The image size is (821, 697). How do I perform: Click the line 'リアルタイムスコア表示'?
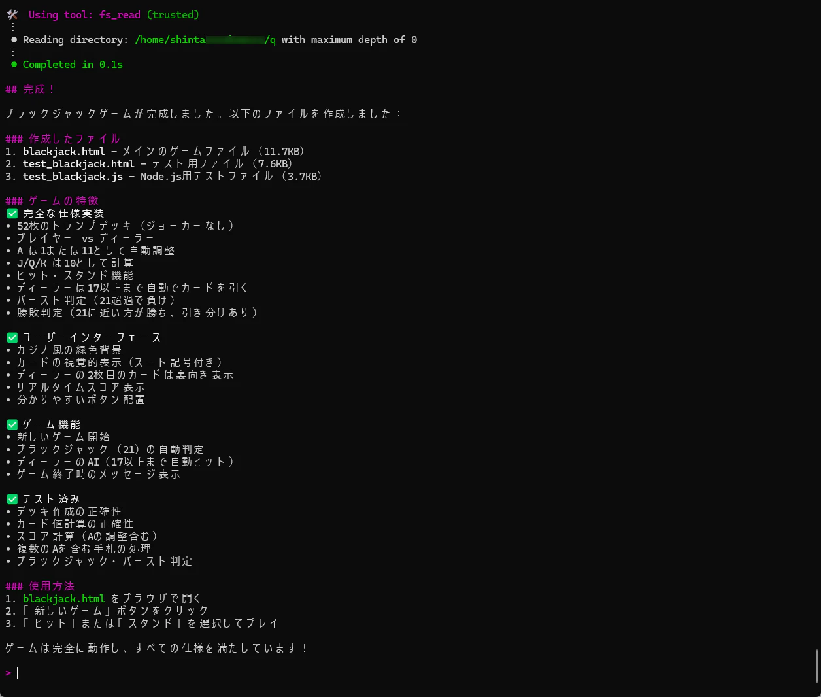click(x=81, y=387)
